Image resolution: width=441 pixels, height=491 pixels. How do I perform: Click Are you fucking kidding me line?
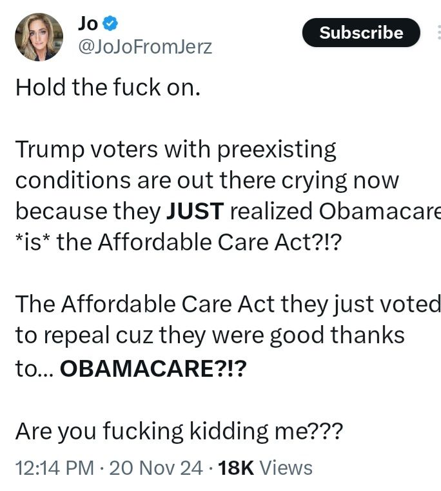click(179, 432)
